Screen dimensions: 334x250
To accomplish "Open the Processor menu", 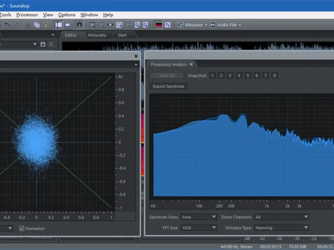I will pos(27,15).
